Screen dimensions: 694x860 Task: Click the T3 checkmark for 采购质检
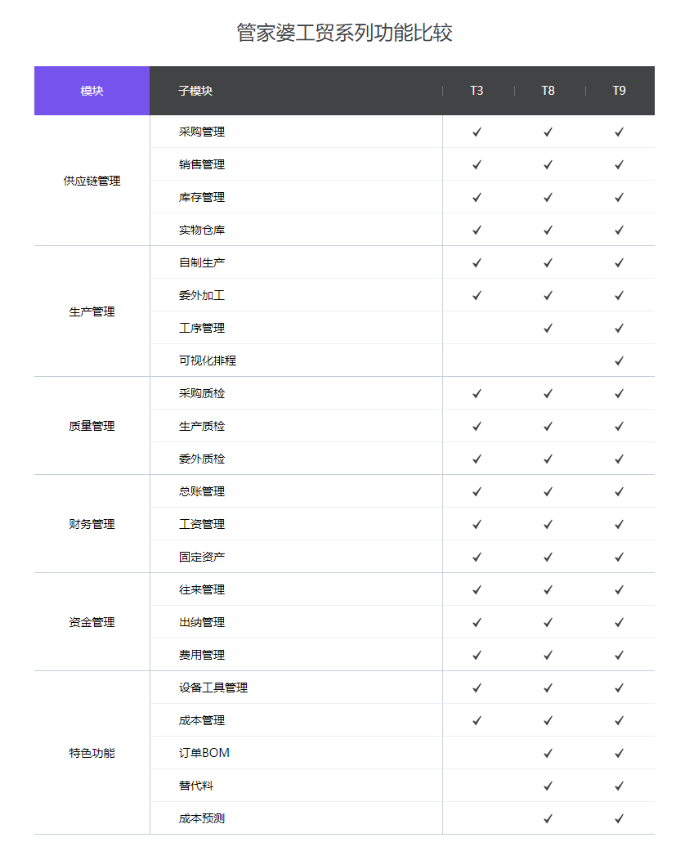pos(477,393)
